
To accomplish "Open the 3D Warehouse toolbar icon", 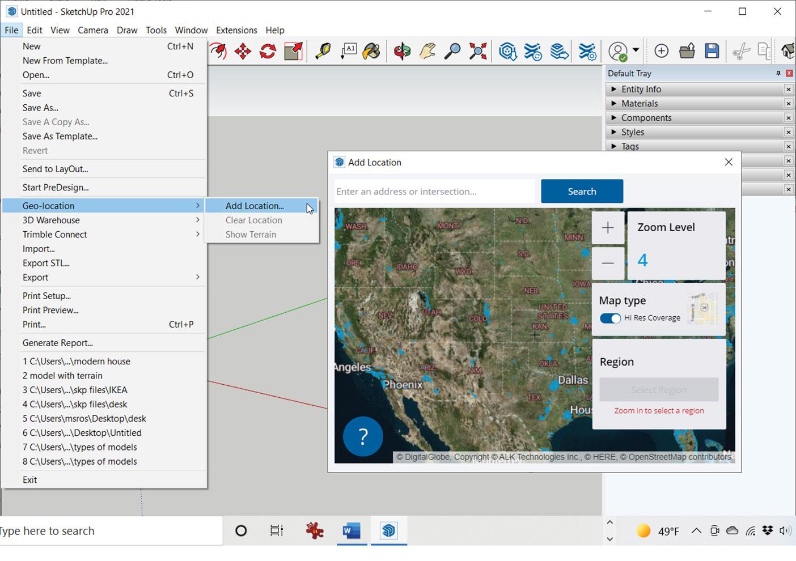I will tap(507, 52).
